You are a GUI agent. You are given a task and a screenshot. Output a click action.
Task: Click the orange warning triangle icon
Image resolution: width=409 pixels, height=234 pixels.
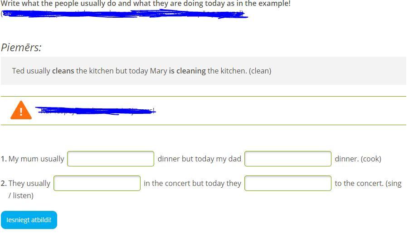tap(21, 111)
